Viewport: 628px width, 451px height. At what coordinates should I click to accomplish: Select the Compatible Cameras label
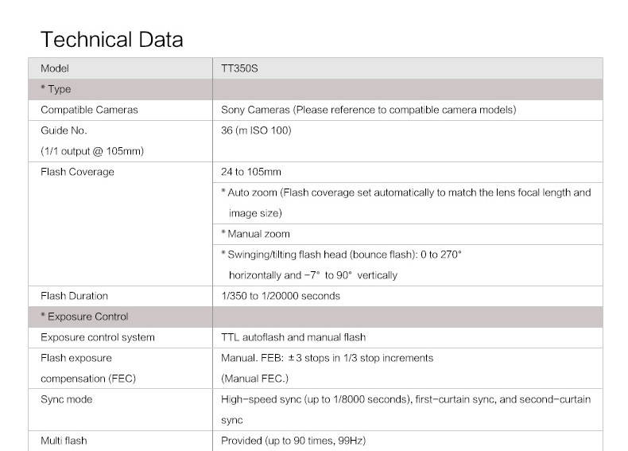coord(89,110)
